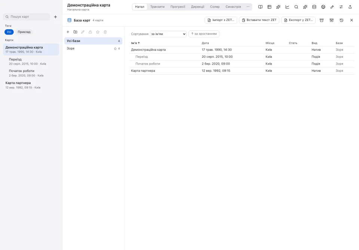Switch to the Прогресії tab
This screenshot has height=250, width=359.
coord(178,7)
